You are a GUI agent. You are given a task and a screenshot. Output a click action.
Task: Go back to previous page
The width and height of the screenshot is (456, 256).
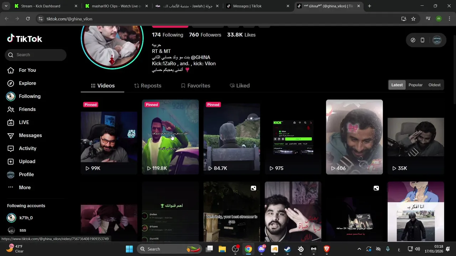[6, 19]
